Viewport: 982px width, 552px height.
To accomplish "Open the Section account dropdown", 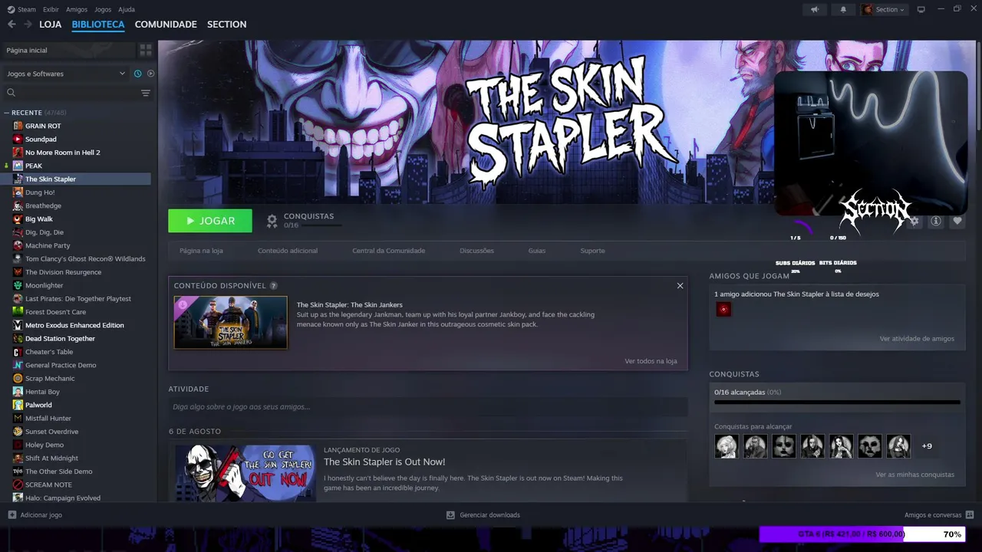I will 885,9.
